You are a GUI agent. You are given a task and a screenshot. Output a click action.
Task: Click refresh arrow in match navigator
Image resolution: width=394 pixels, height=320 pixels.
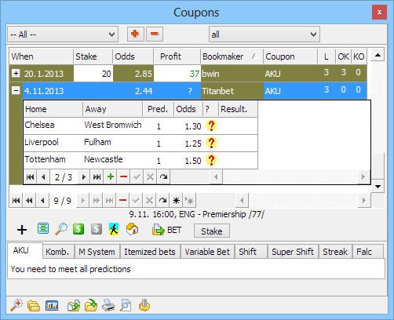163,177
